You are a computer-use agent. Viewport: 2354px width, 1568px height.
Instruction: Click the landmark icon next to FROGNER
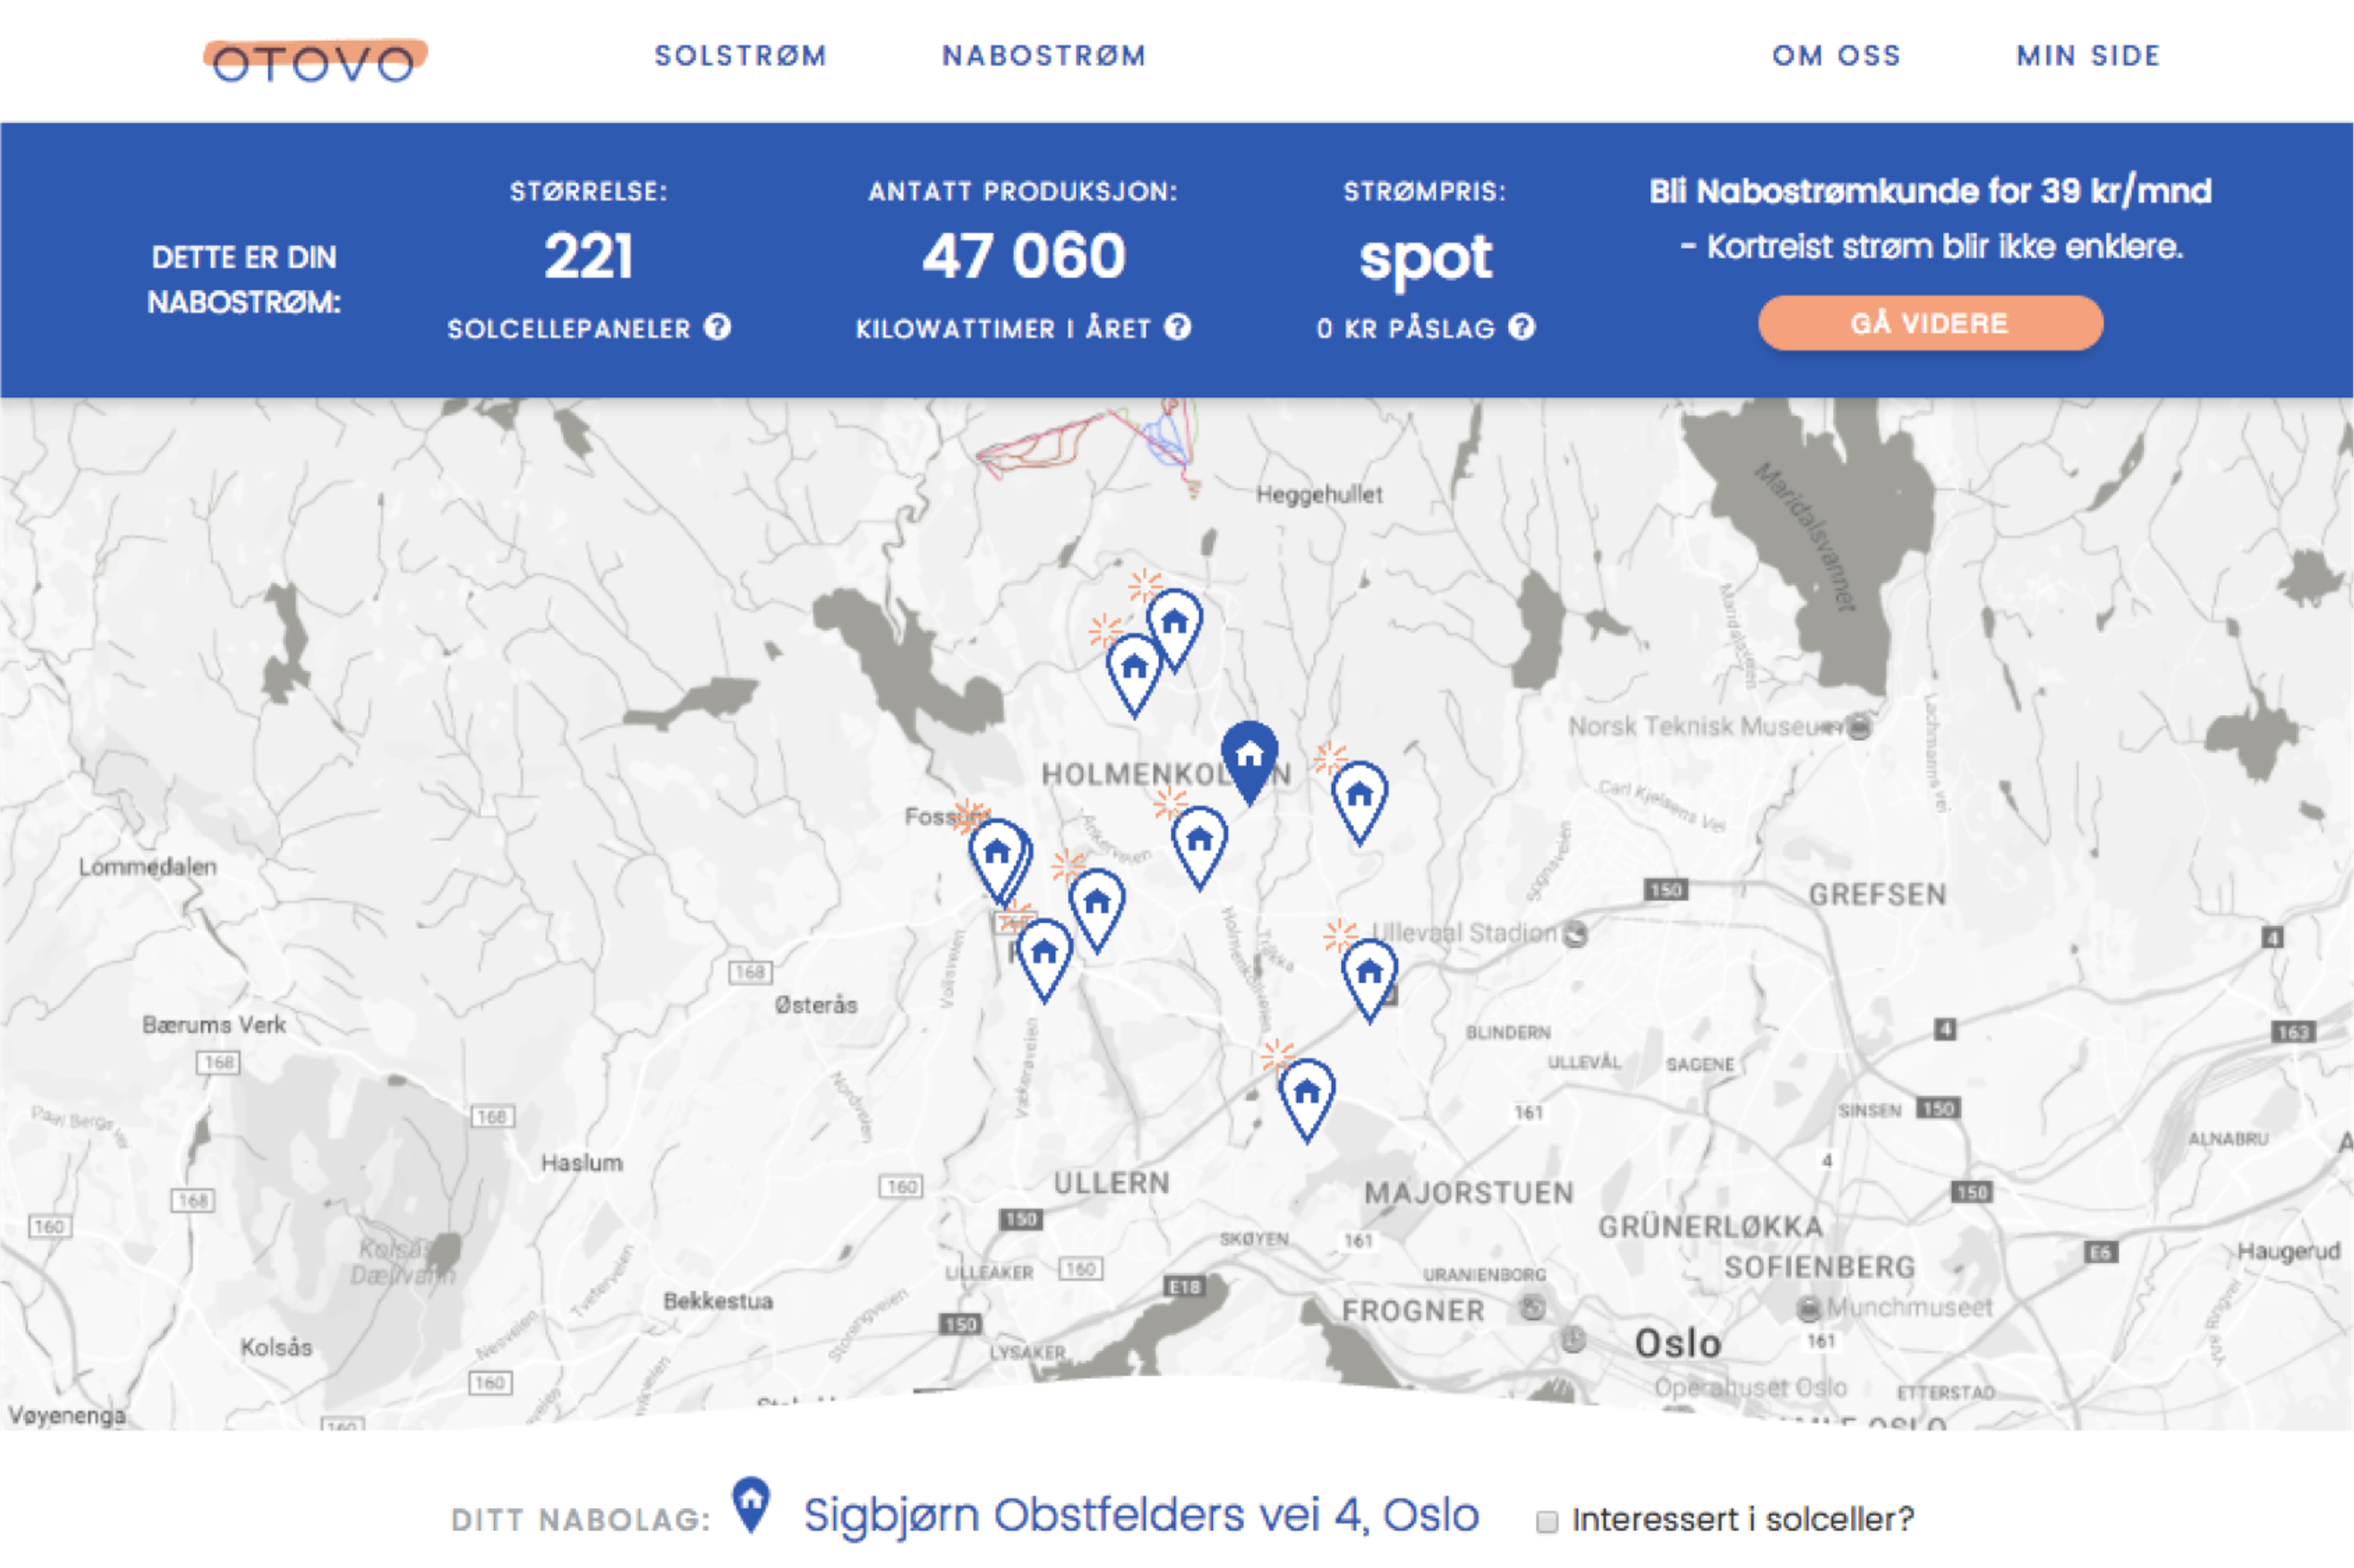pos(1532,1308)
